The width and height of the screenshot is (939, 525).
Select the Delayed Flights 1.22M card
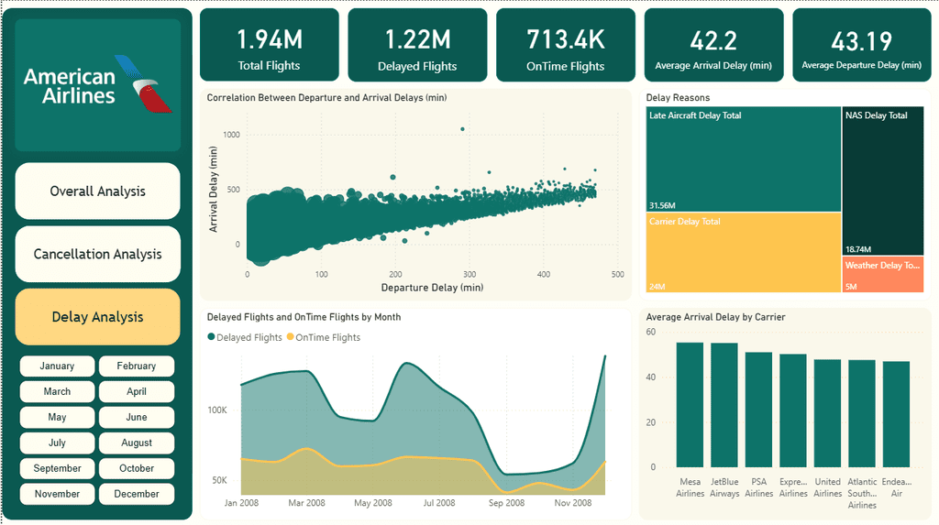tap(417, 45)
